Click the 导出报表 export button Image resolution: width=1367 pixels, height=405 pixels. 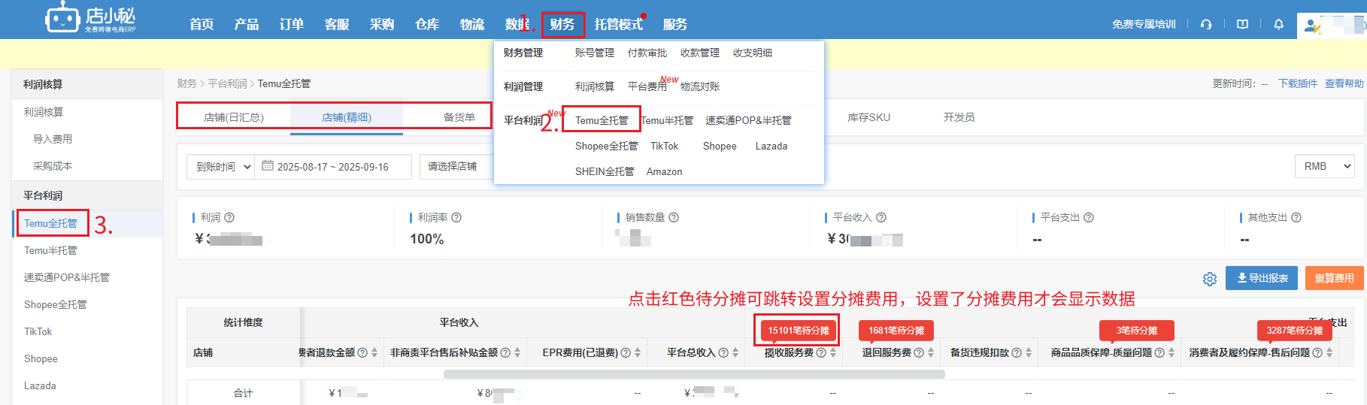1262,278
